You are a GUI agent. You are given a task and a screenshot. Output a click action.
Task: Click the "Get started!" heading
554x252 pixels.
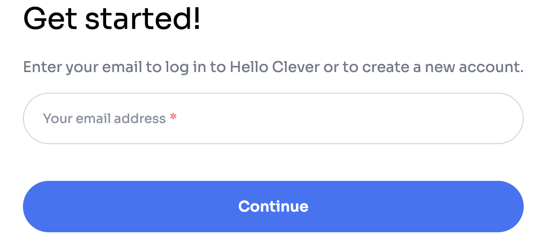[x=112, y=19]
